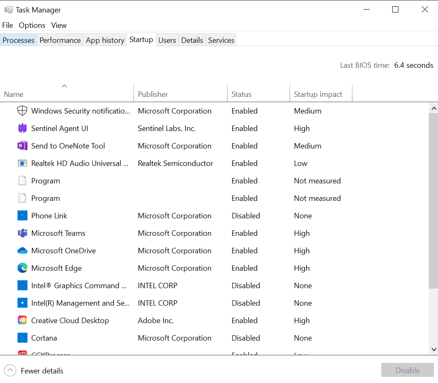Click the Phone Link blue icon

coord(22,216)
